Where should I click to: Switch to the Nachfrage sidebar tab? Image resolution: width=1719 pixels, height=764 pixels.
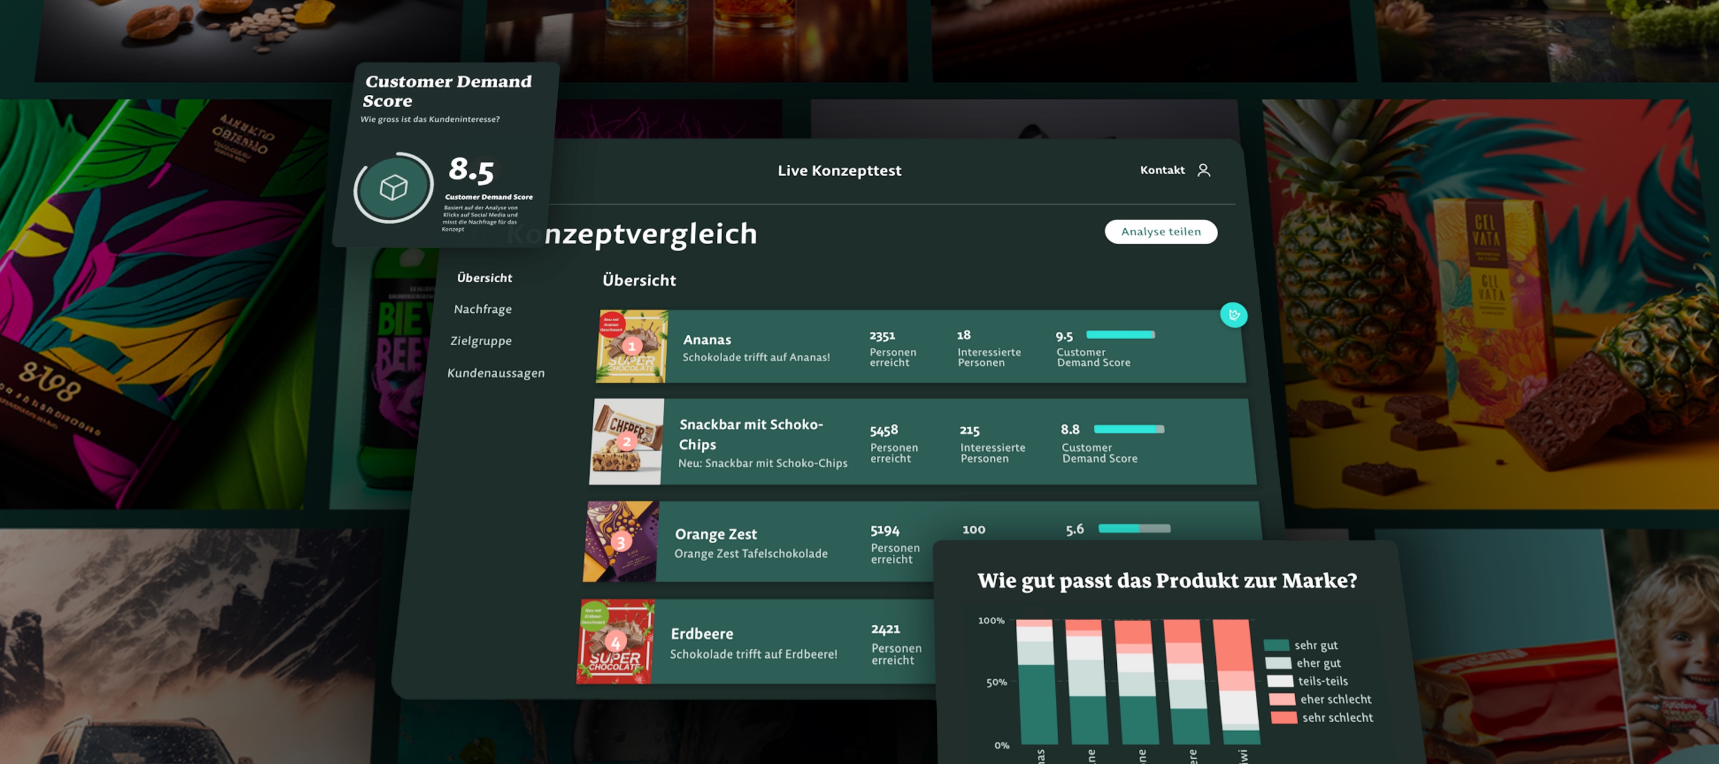pyautogui.click(x=482, y=309)
